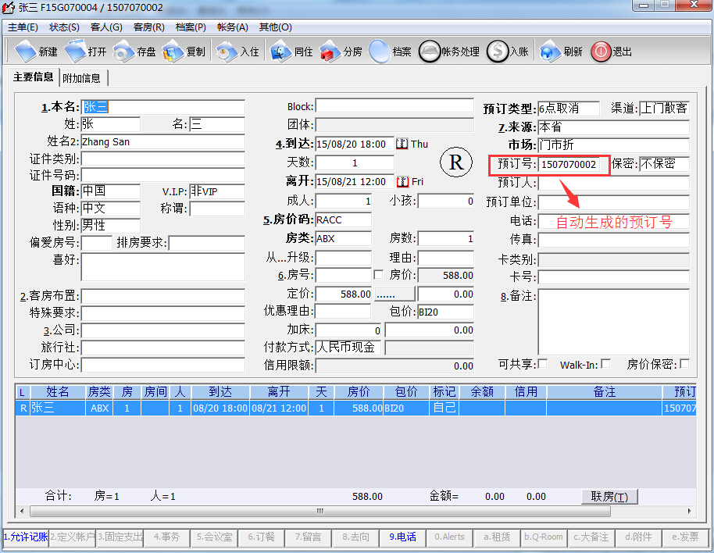Click the red 退出 (Exit) icon
Image resolution: width=714 pixels, height=553 pixels.
[600, 52]
